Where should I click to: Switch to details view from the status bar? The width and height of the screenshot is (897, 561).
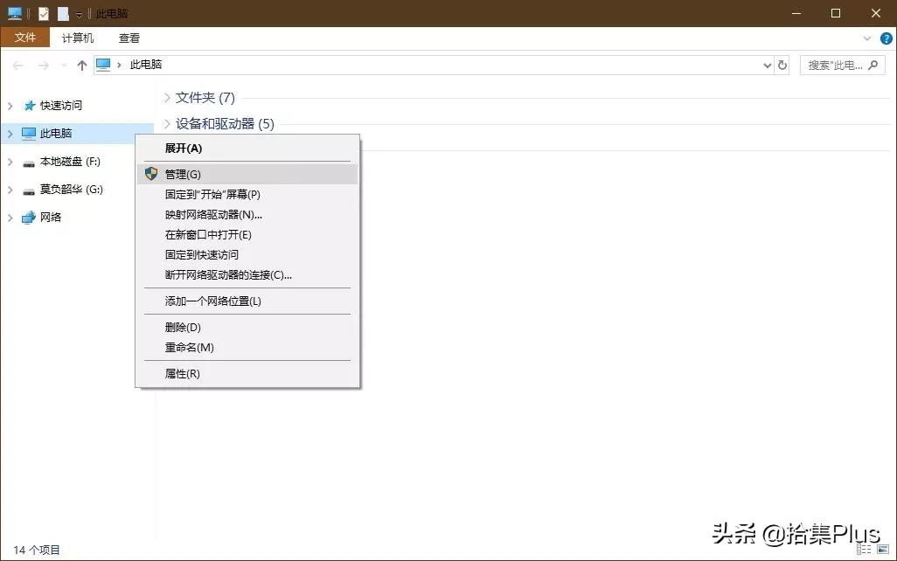point(864,549)
